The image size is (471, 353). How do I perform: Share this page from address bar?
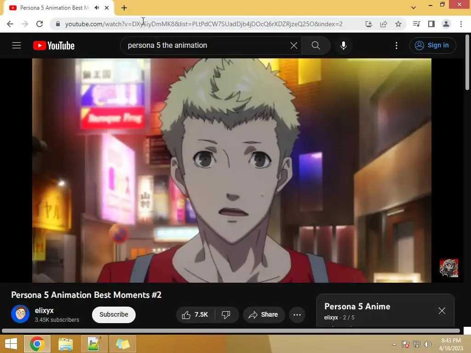[384, 24]
